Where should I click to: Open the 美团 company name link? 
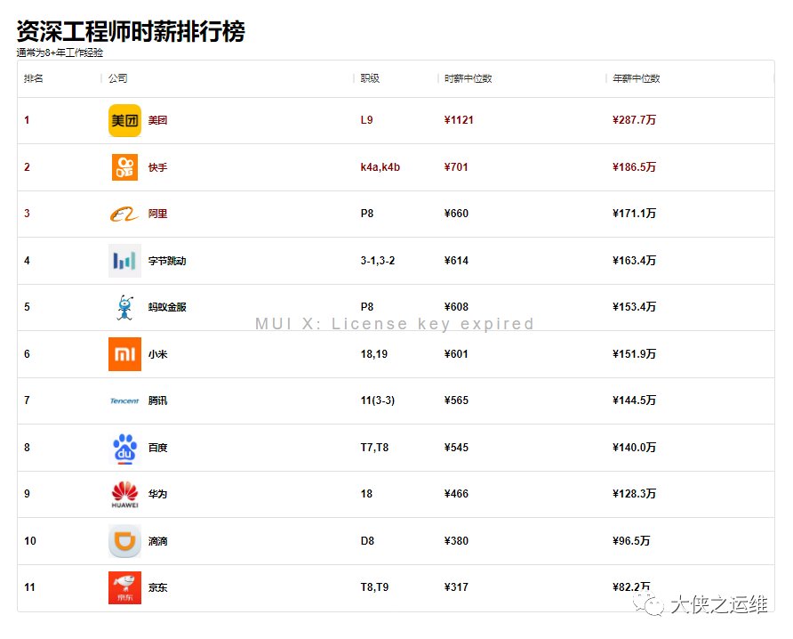pos(157,120)
